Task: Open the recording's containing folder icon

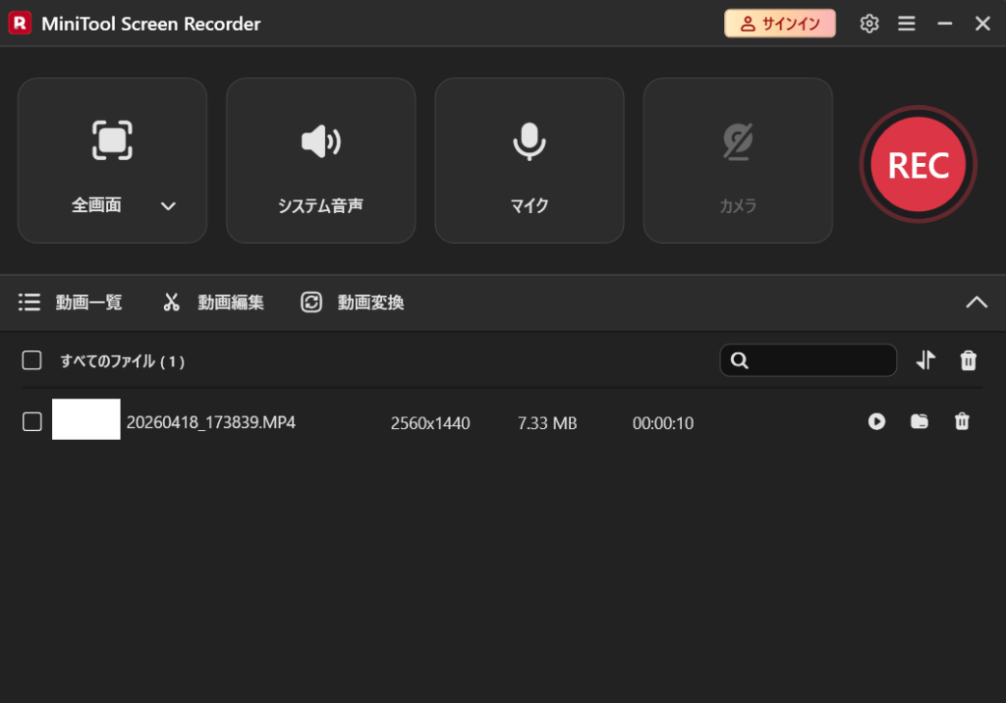Action: [x=920, y=421]
